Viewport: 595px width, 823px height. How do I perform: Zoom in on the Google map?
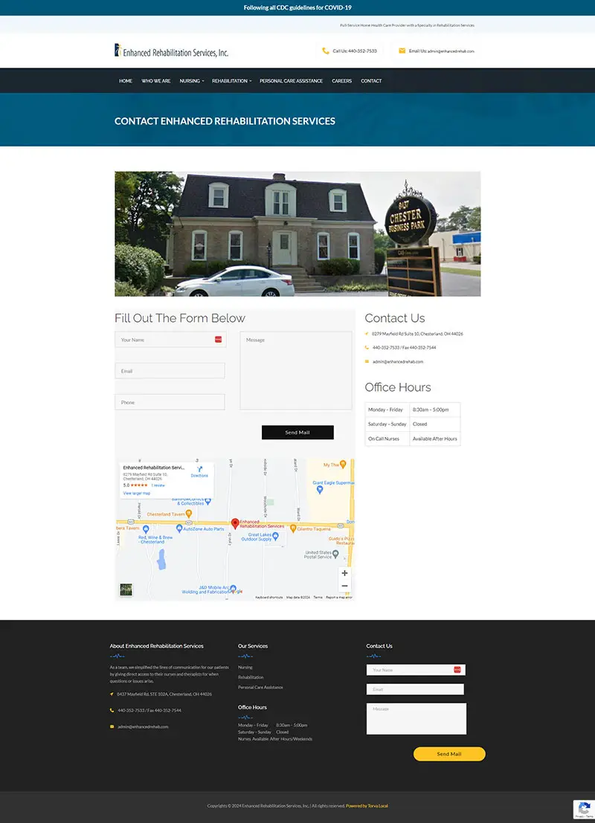click(x=344, y=573)
